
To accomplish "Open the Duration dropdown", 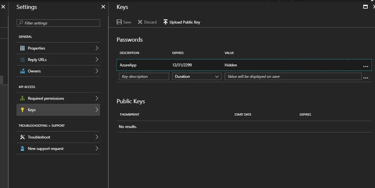I will (x=197, y=77).
